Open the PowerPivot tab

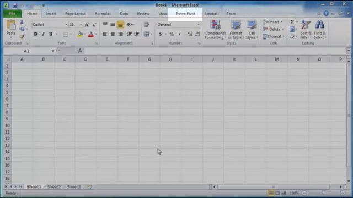pyautogui.click(x=185, y=14)
